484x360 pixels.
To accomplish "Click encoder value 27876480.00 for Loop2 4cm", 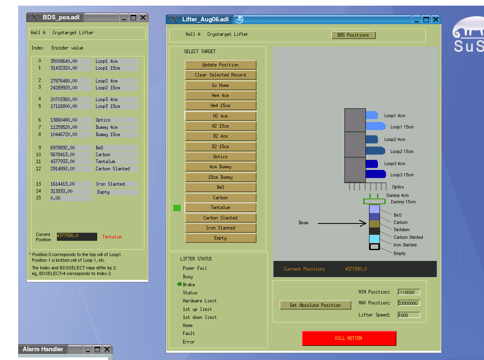I will [71, 81].
